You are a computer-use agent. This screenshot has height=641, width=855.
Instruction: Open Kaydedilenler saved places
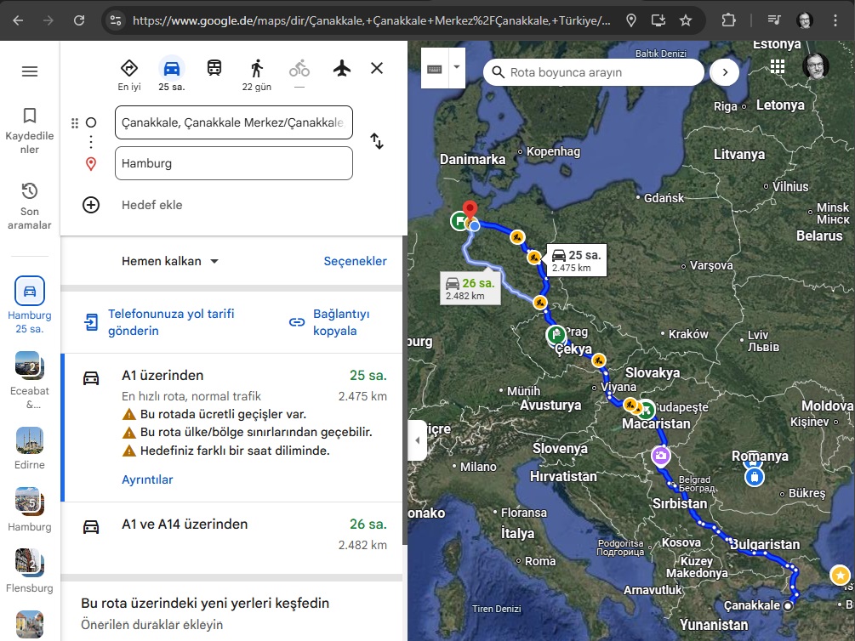click(x=30, y=132)
